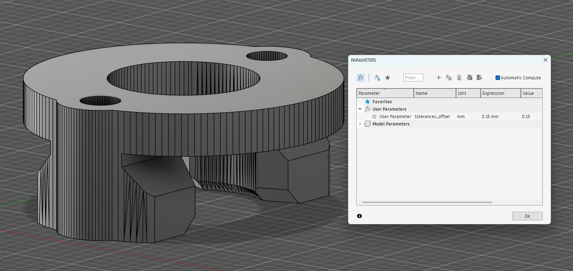Click the Name column header

pyautogui.click(x=435, y=93)
